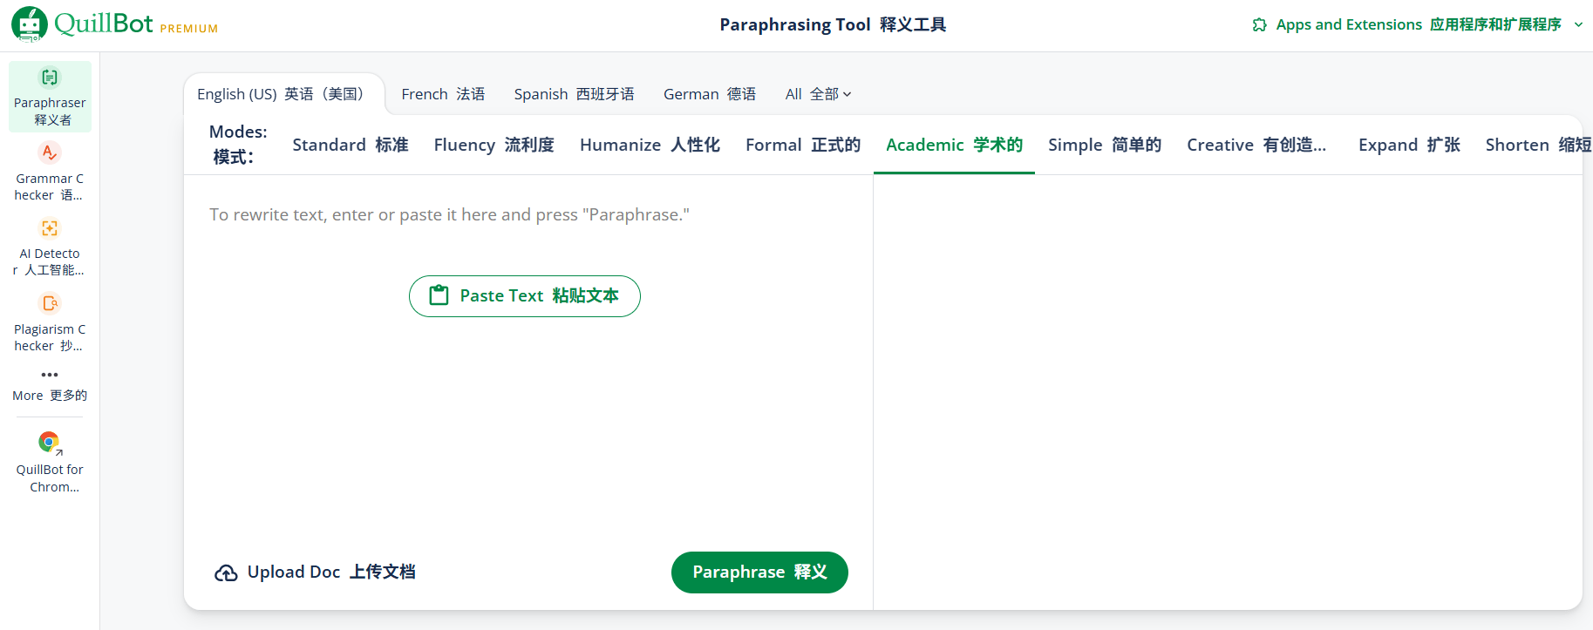This screenshot has width=1593, height=630.
Task: Click the PREMIUM badge text
Action: click(x=189, y=29)
